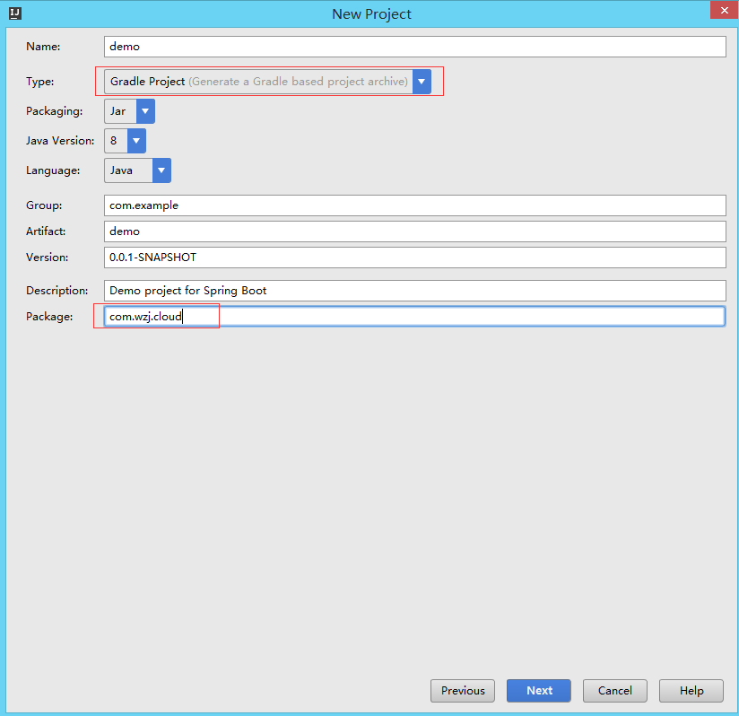739x716 pixels.
Task: Close the New Project dialog
Action: (x=724, y=10)
